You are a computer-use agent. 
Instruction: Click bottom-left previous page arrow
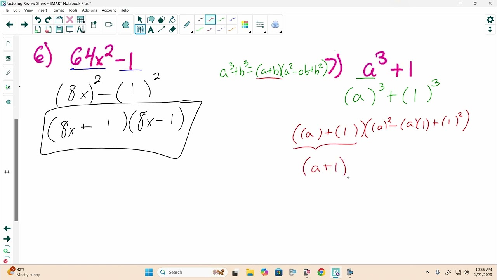tap(7, 228)
